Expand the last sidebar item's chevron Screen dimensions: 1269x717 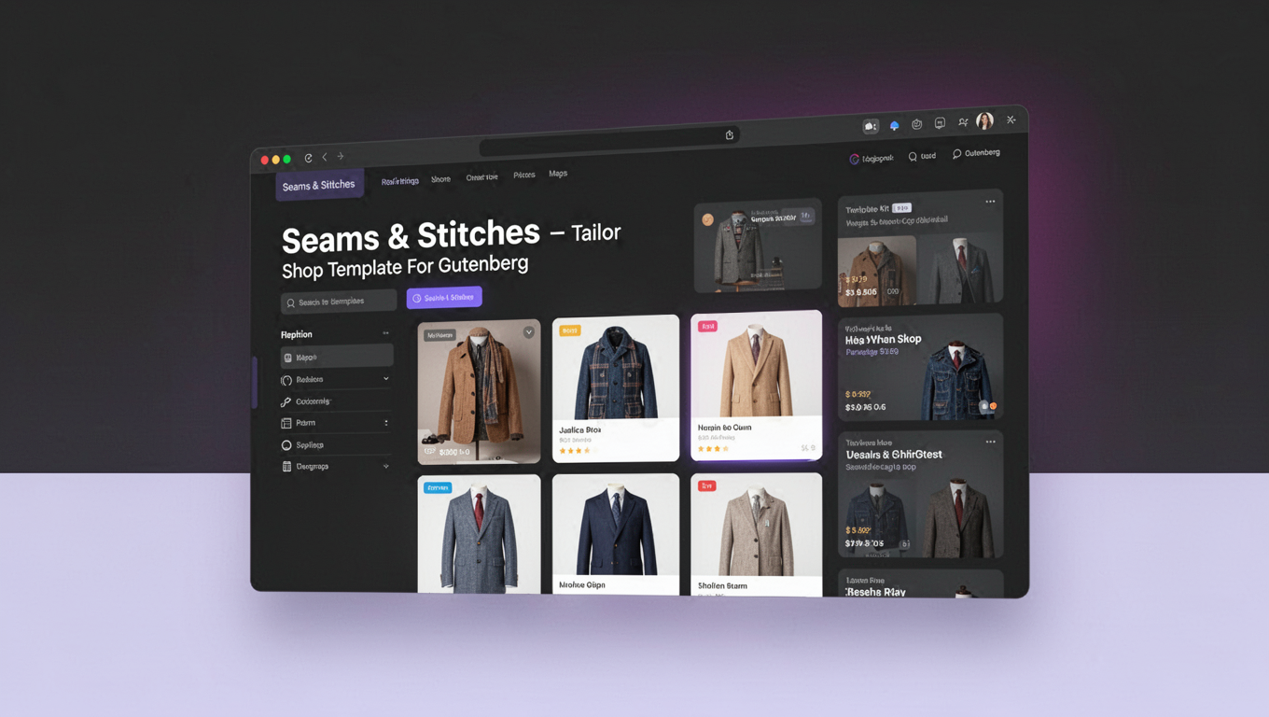point(385,466)
